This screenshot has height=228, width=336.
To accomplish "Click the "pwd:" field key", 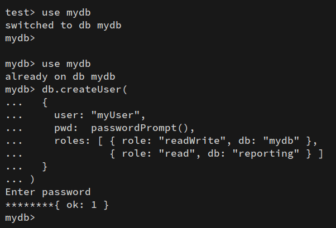I will pyautogui.click(x=66, y=128).
